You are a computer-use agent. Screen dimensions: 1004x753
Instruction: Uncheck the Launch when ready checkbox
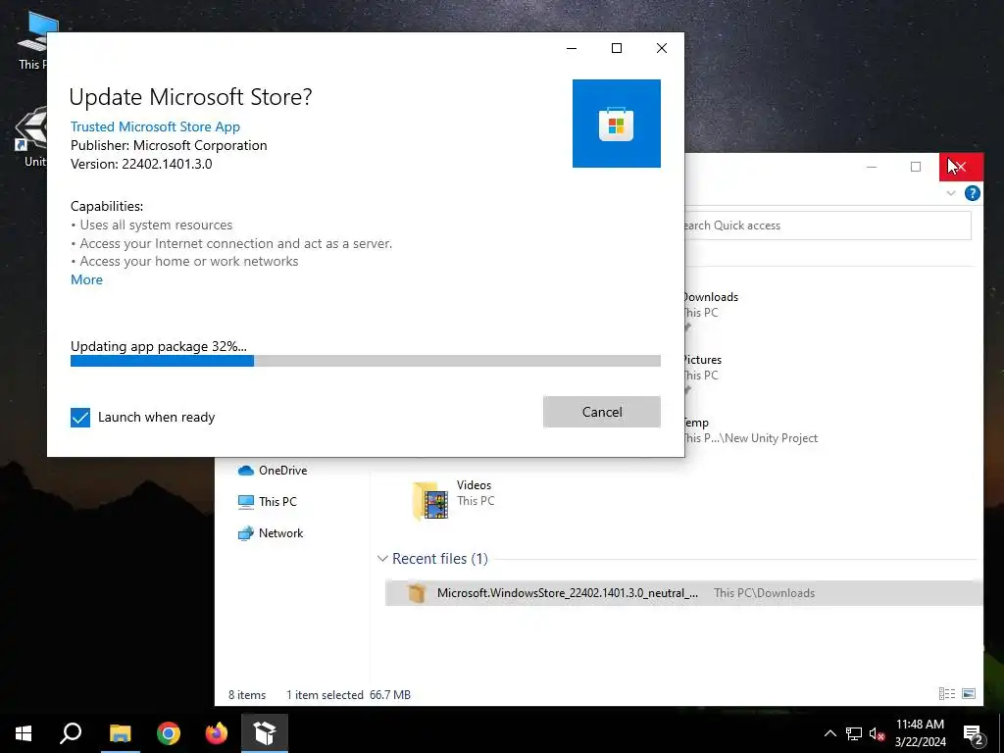click(80, 418)
